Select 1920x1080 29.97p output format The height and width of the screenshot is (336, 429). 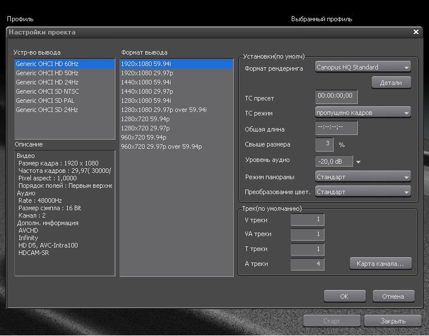(146, 74)
